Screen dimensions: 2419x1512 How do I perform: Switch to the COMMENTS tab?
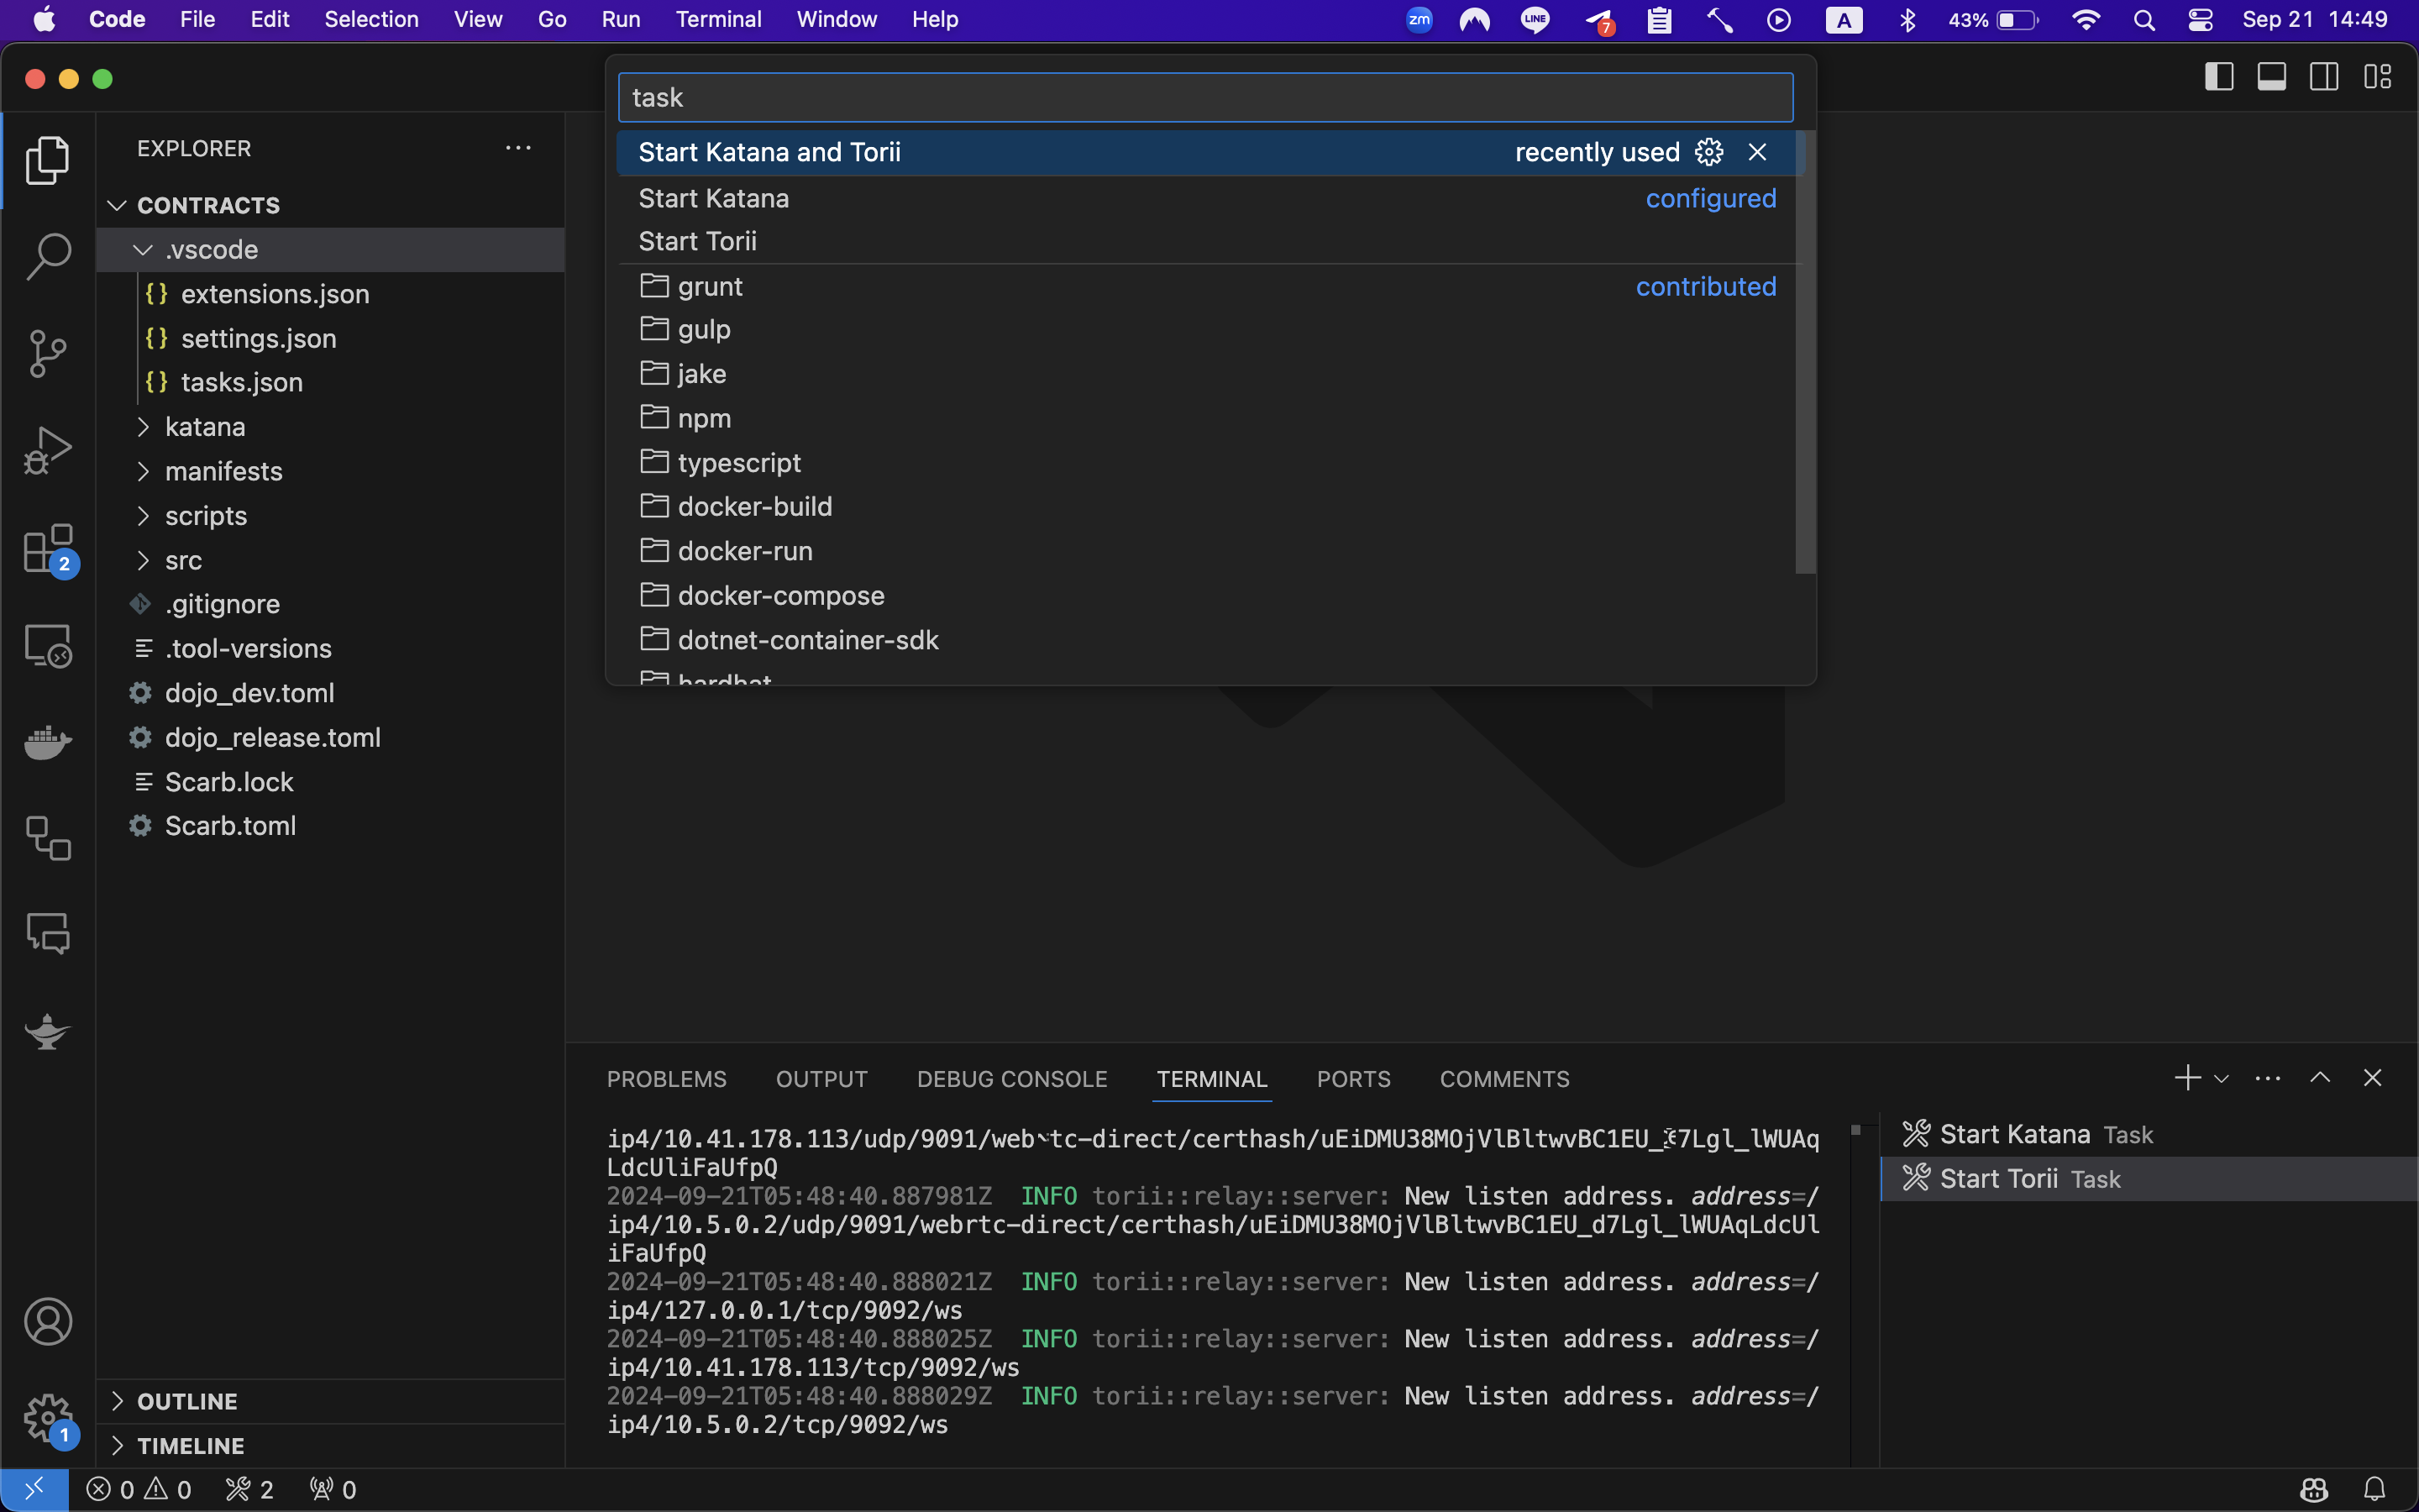[x=1504, y=1079]
